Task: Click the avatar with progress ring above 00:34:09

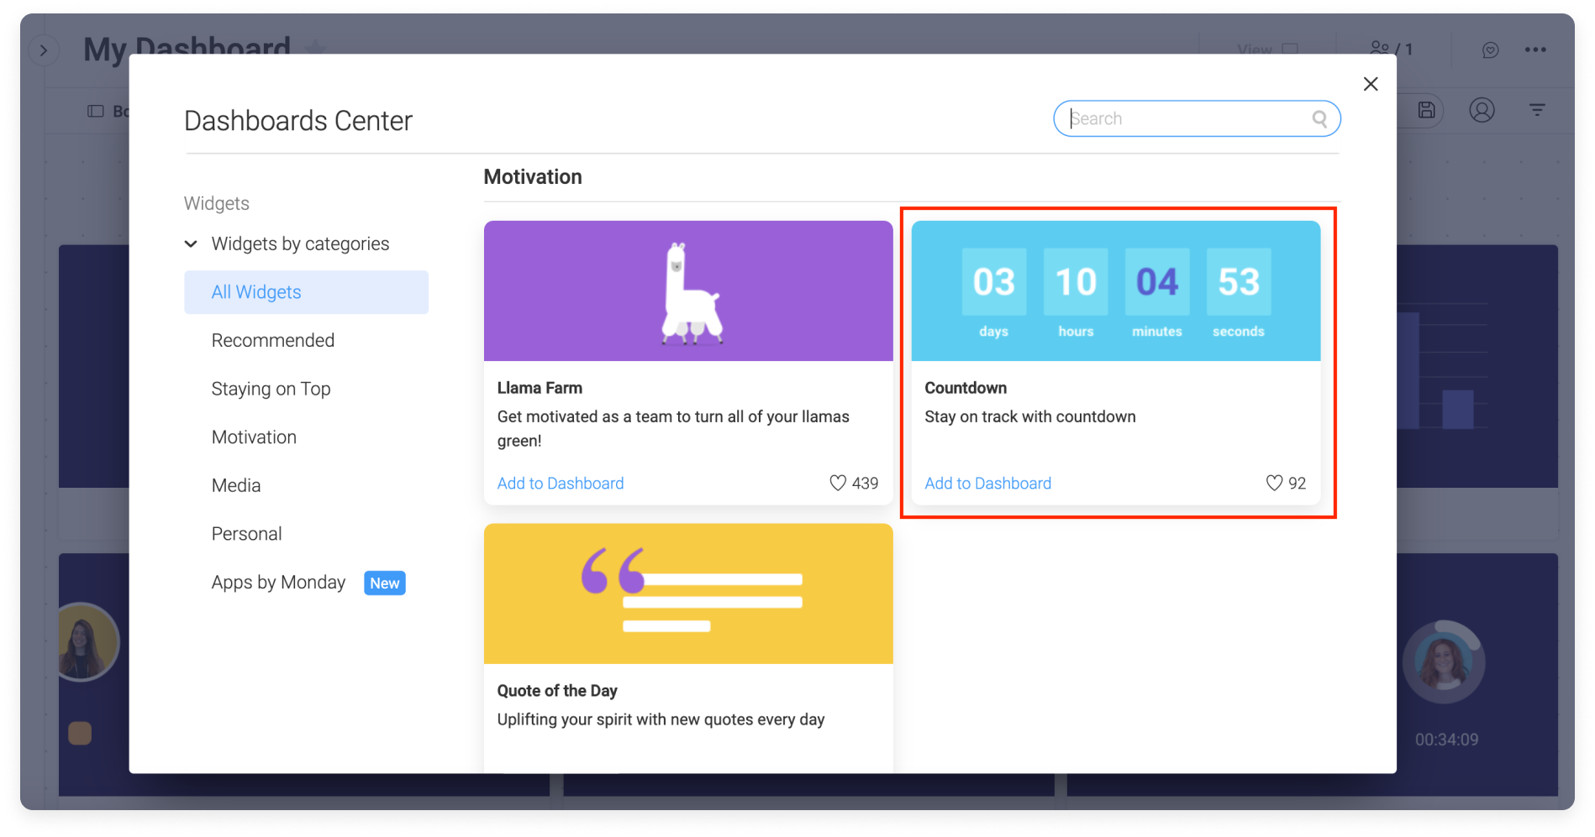Action: pyautogui.click(x=1444, y=662)
